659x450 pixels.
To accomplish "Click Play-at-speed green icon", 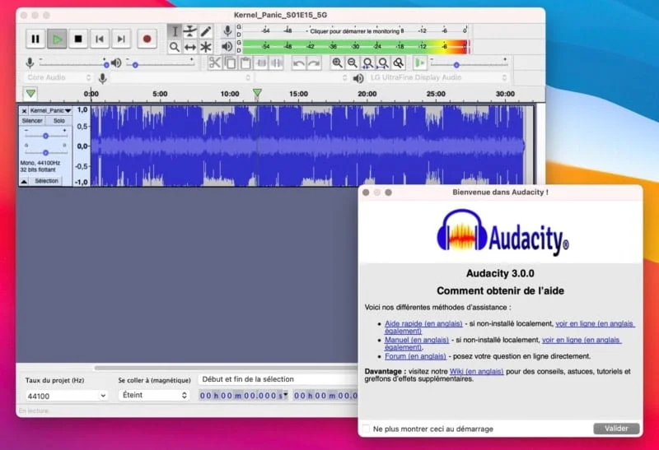I will (419, 63).
